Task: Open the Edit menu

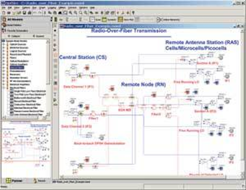Action: click(x=10, y=8)
